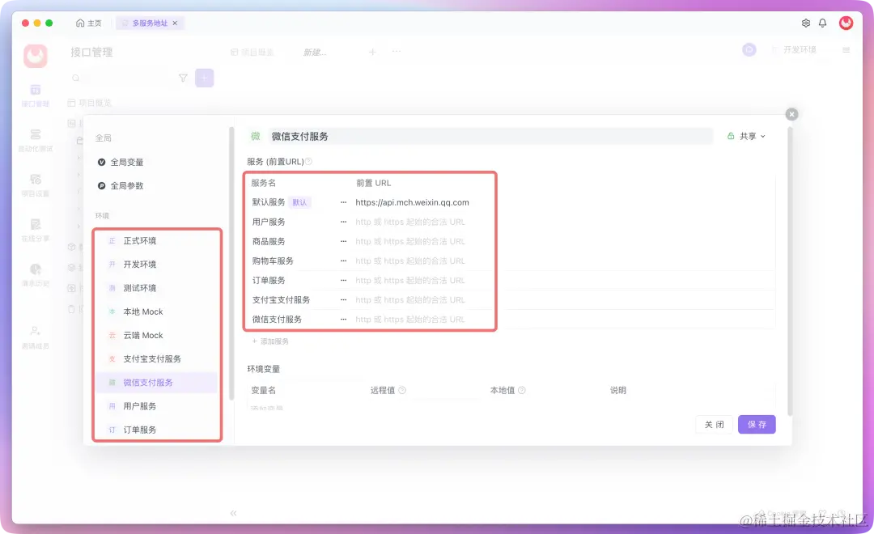Open 在线分享 in left sidebar

click(x=35, y=230)
